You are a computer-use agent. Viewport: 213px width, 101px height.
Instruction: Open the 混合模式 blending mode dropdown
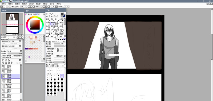[15, 51]
